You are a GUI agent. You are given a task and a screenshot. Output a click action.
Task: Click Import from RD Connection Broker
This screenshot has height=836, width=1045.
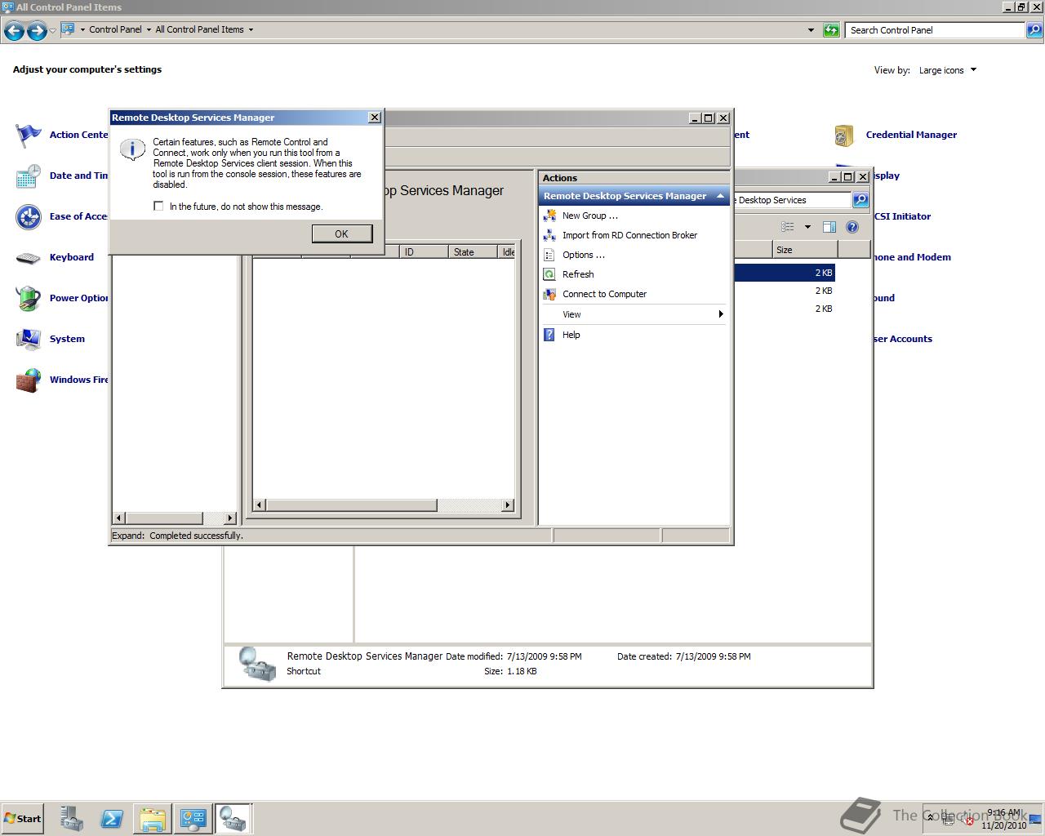pos(629,235)
